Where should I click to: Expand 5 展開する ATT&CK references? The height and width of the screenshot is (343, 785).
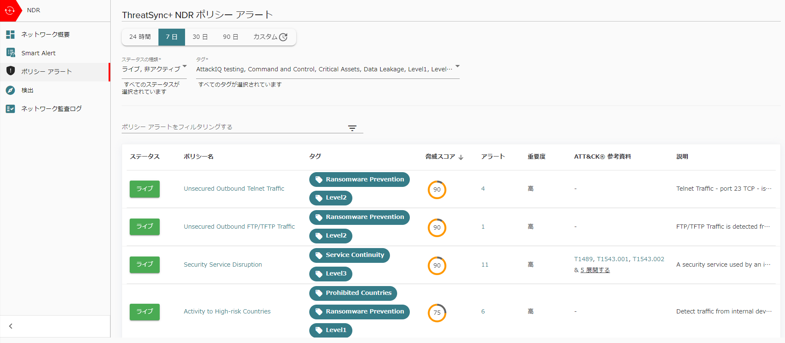pyautogui.click(x=595, y=270)
